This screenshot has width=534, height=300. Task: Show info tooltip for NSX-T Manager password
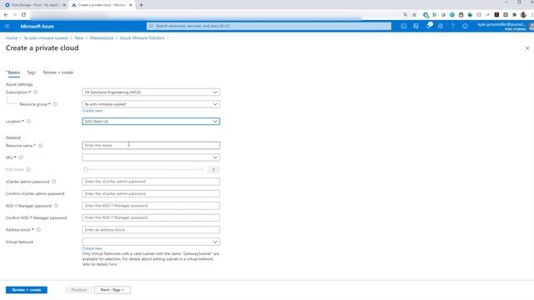[x=56, y=206]
